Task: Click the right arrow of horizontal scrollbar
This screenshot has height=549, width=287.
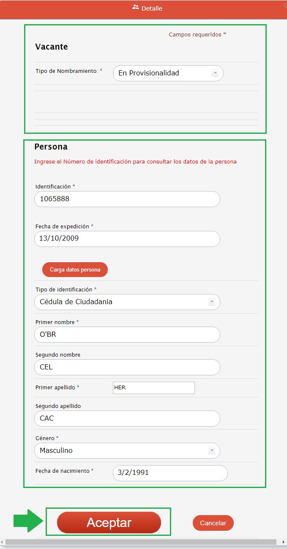Action: (x=283, y=542)
